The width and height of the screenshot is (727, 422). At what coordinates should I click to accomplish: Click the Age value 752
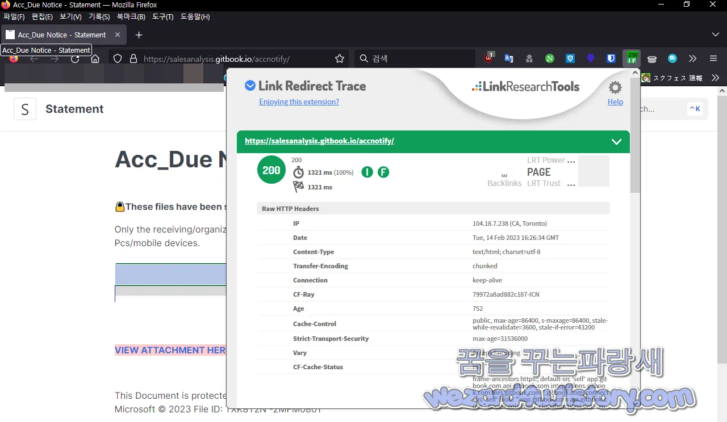(478, 309)
